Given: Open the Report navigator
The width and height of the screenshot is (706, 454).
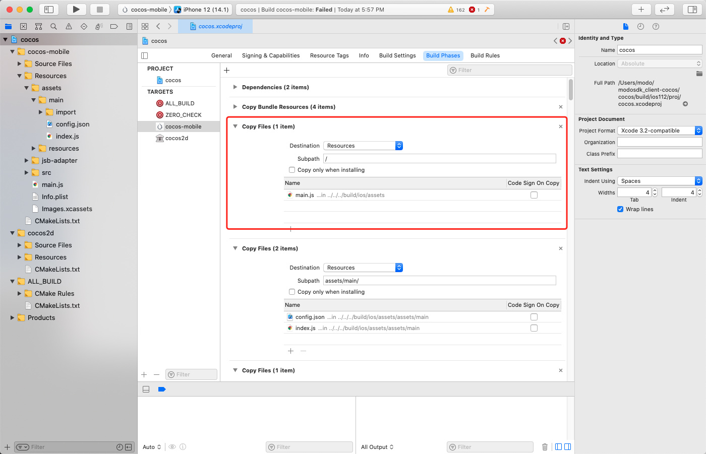Looking at the screenshot, I should tap(129, 26).
